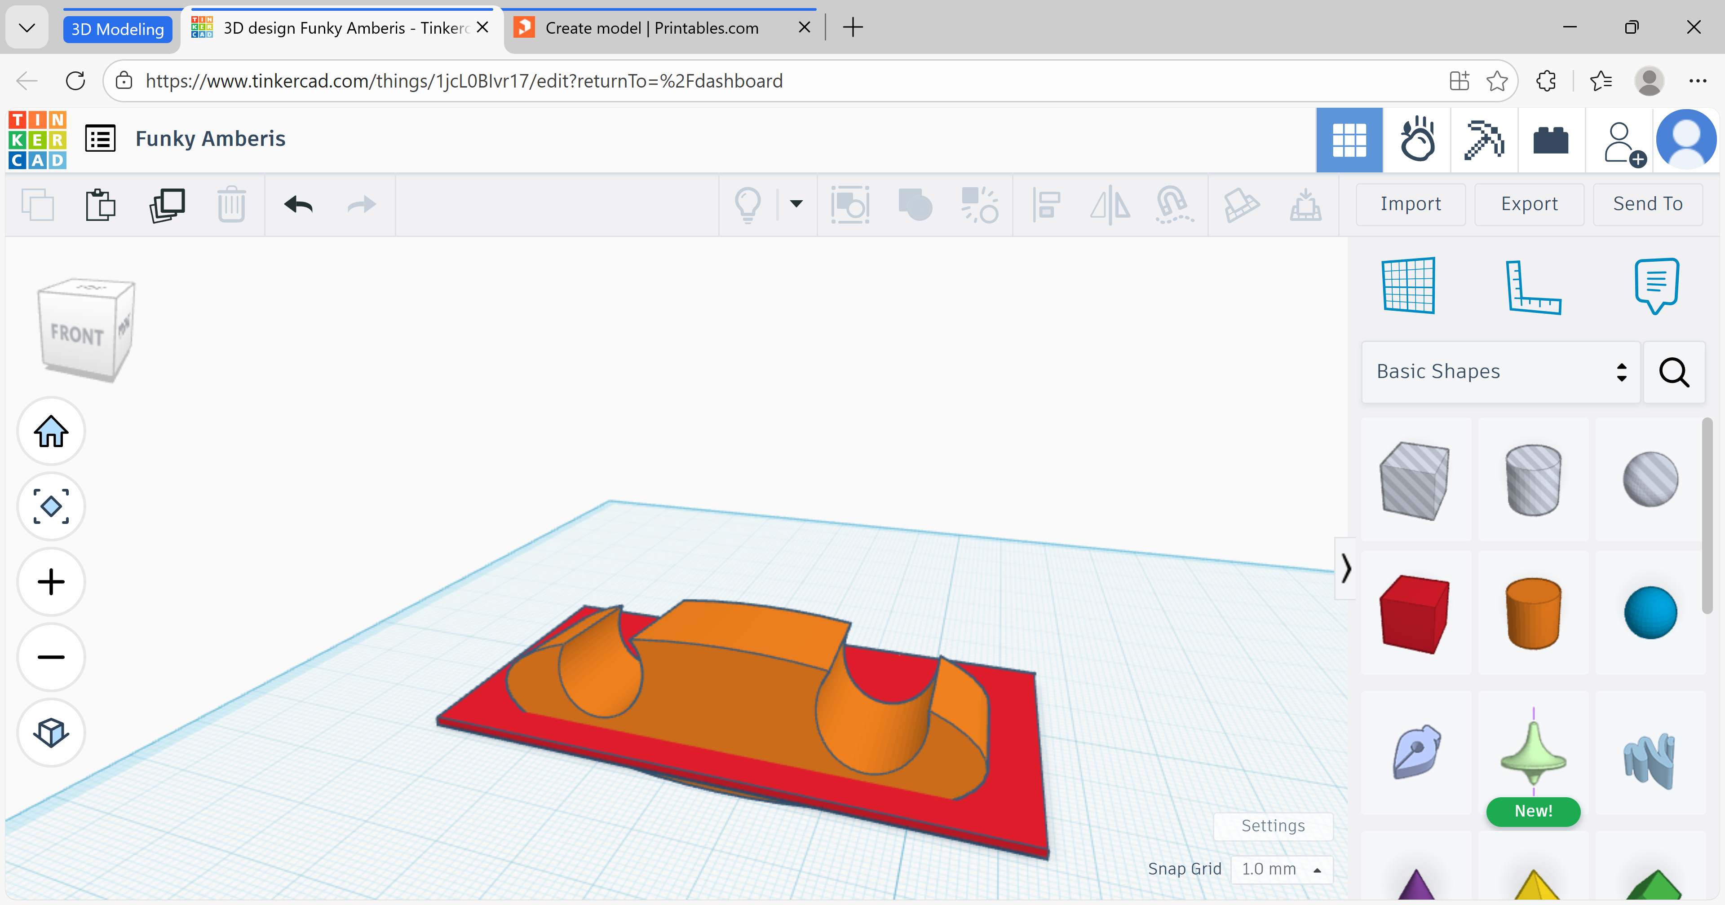
Task: Select the Workplane tool icon
Action: [1409, 285]
